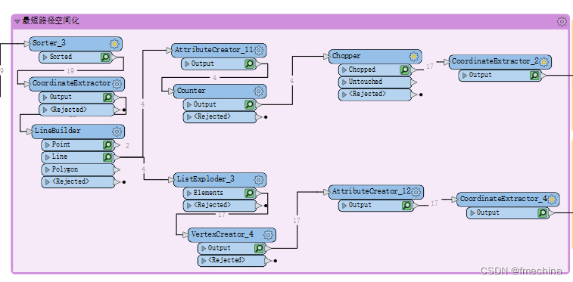Select the ListExploder_3 transformer title

(x=206, y=179)
